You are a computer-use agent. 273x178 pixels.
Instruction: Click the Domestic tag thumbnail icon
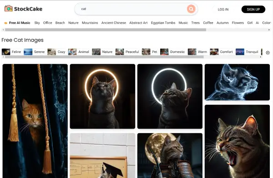tap(164, 52)
